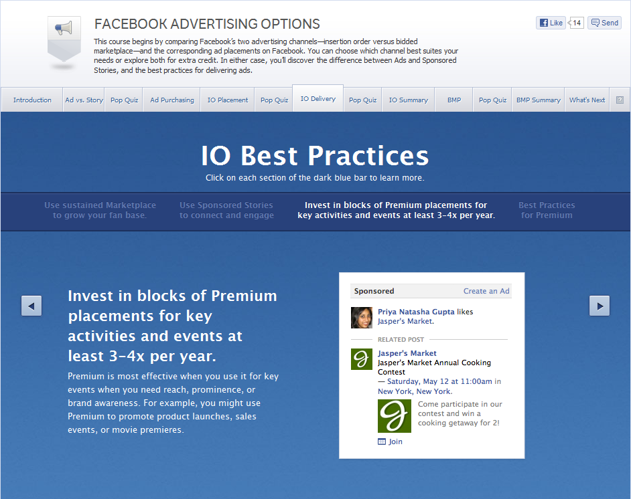This screenshot has width=631, height=499.
Task: Click the Sponsored heading text
Action: [x=374, y=291]
